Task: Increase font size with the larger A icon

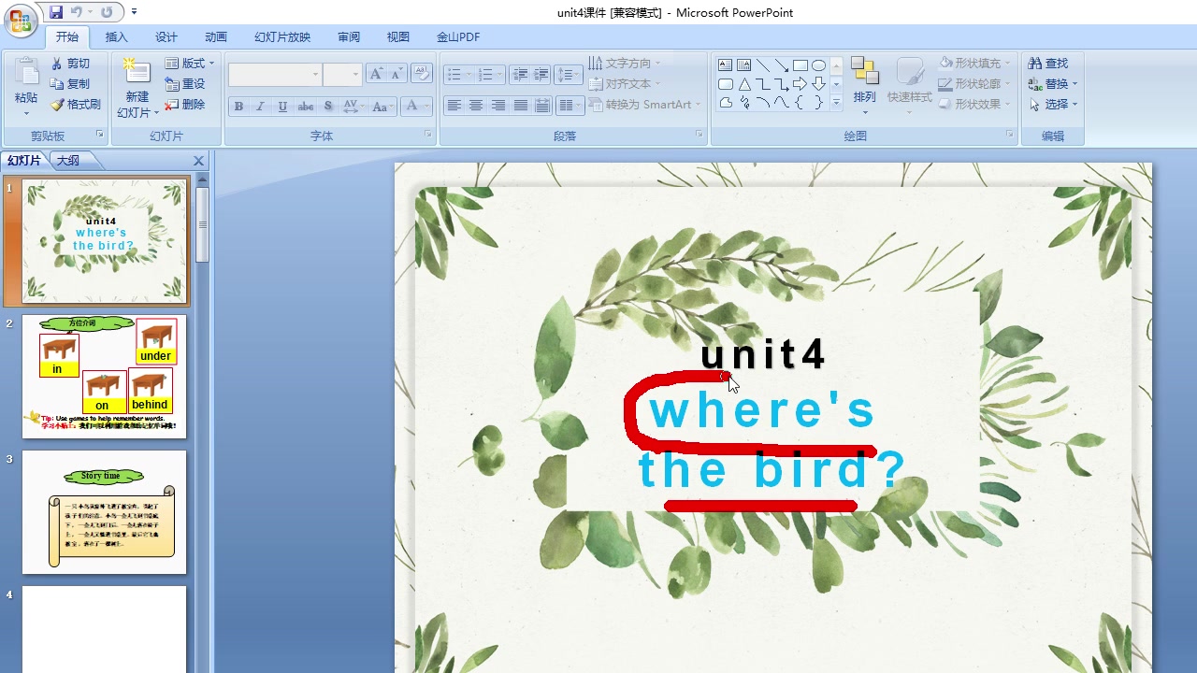Action: tap(376, 74)
